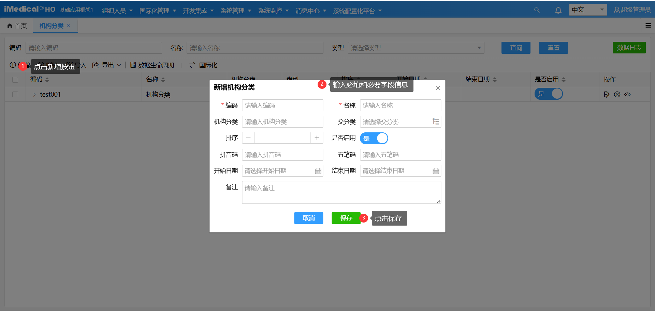Open the 父分类 tree selector icon
Screen dimensions: 655x311
click(436, 121)
